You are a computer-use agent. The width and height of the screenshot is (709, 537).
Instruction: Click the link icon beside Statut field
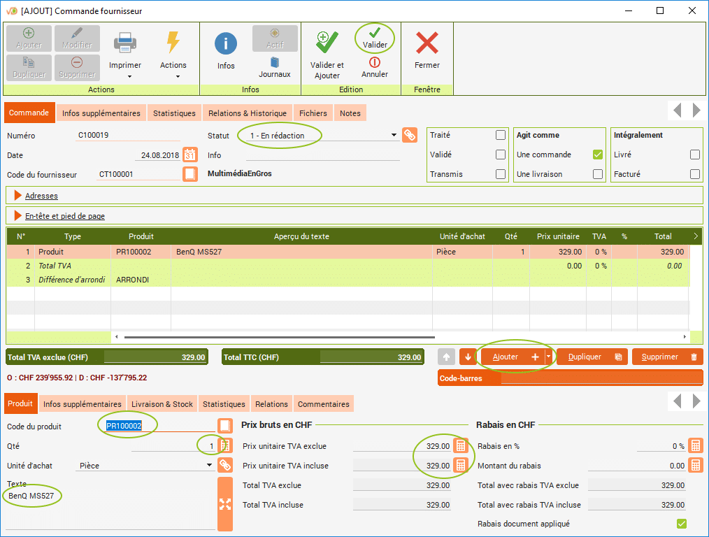pos(410,136)
